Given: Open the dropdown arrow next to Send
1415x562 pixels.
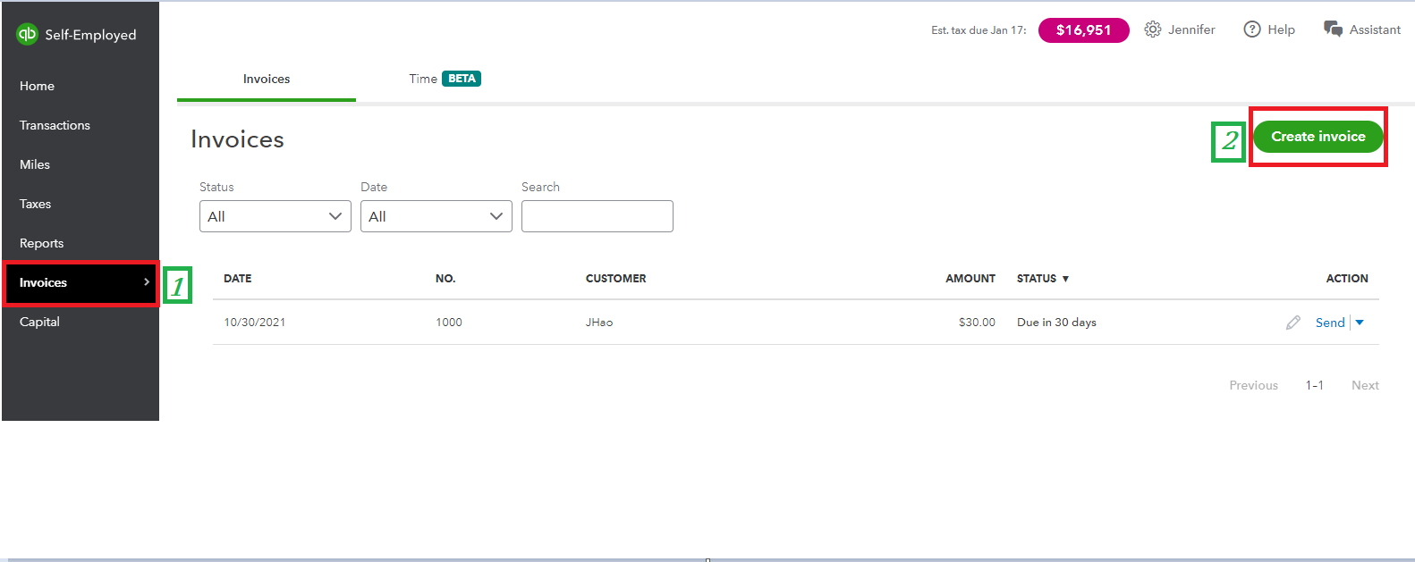Looking at the screenshot, I should pyautogui.click(x=1360, y=323).
